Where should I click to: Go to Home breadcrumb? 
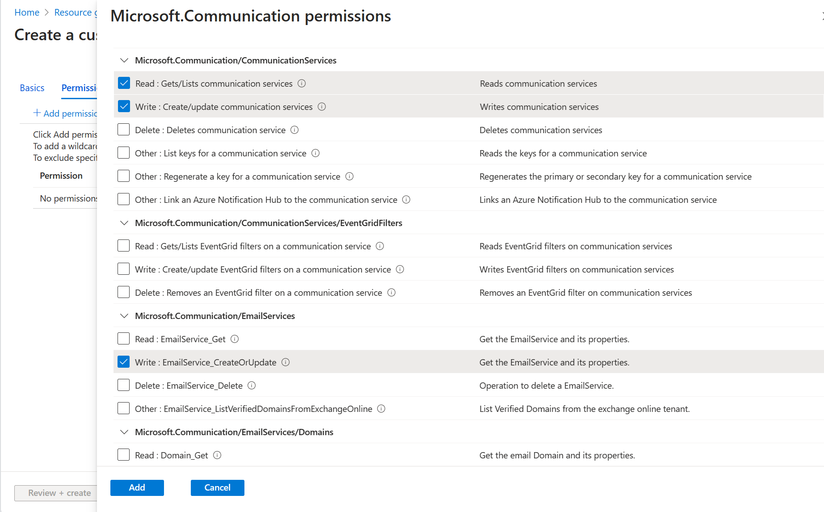(27, 13)
